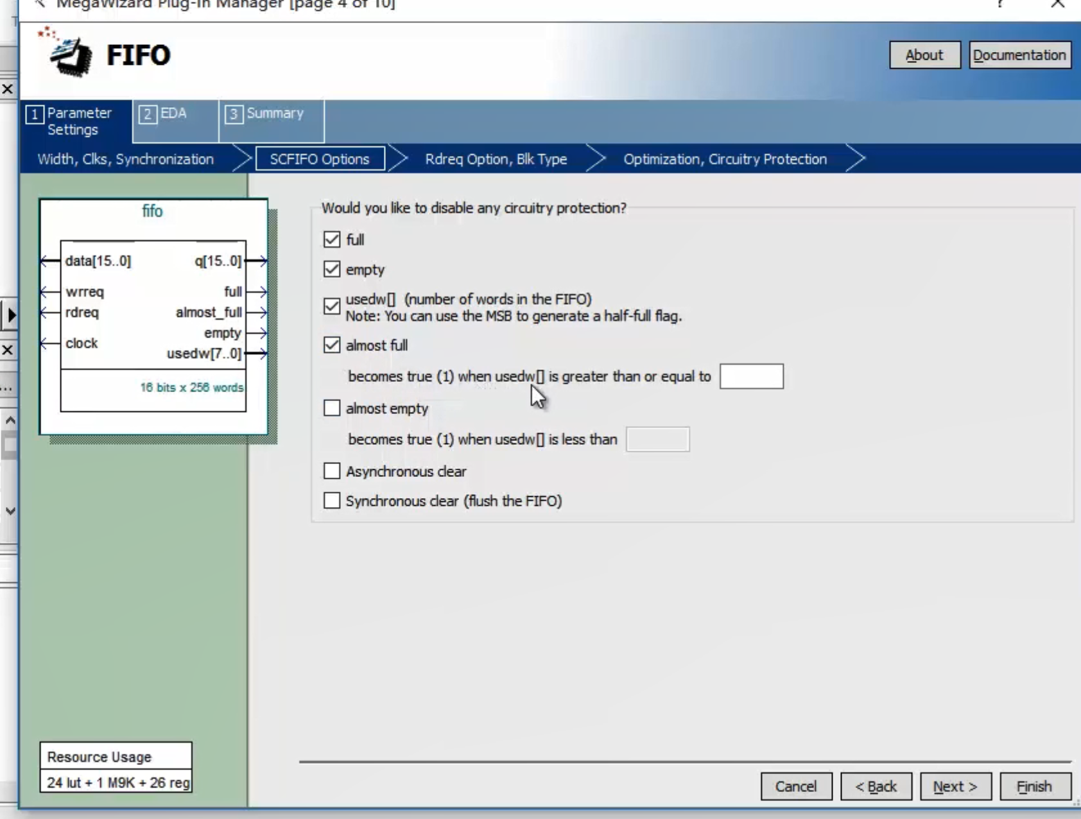Screen dimensions: 1081x819
Task: Click the clock port label
Action: tap(82, 343)
